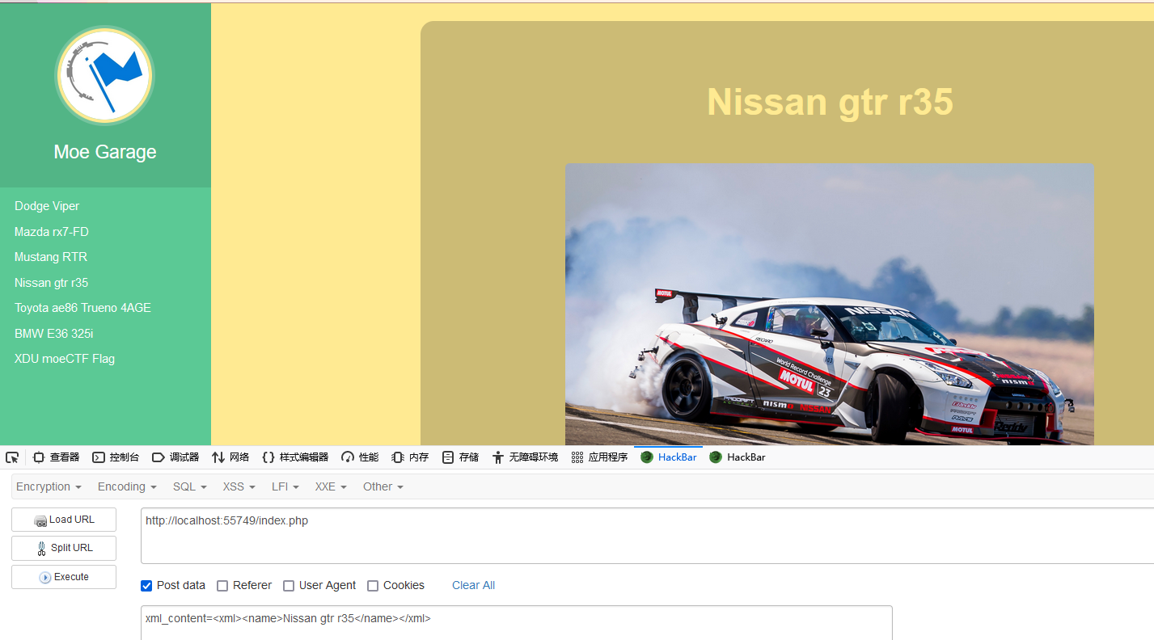Viewport: 1154px width, 640px height.
Task: Switch to the 控制台 console tab
Action: click(116, 457)
